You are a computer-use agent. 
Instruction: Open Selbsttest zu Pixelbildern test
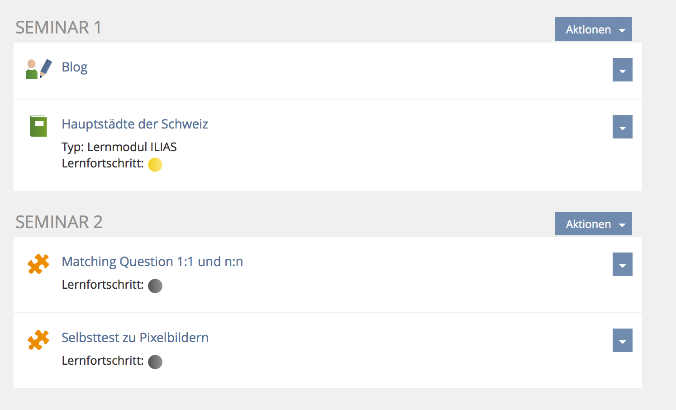point(135,338)
